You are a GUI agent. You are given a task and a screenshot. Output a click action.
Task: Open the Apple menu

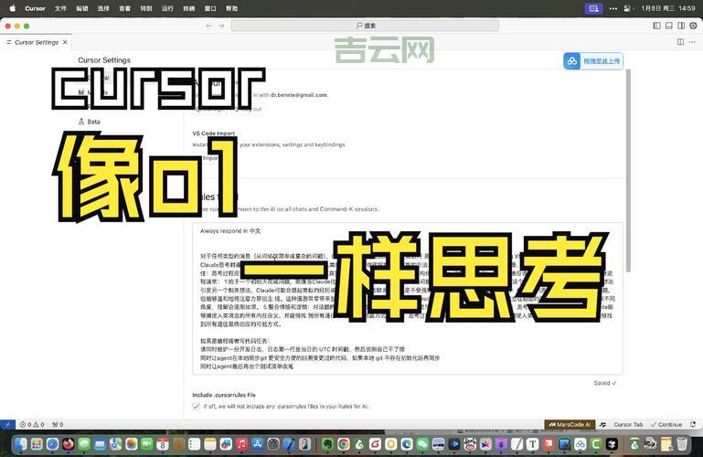click(x=12, y=8)
